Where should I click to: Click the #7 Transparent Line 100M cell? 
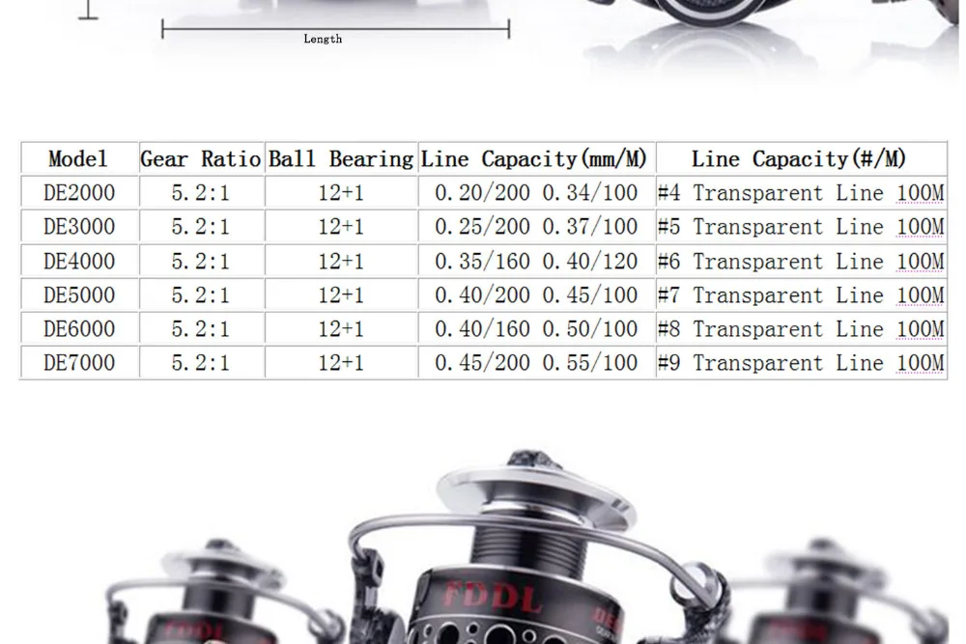click(x=802, y=294)
